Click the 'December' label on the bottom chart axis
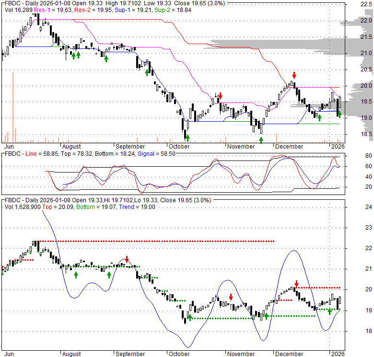Image resolution: width=374 pixels, height=357 pixels. 289,354
